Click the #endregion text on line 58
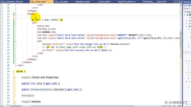191x107 pixels. pos(28,96)
